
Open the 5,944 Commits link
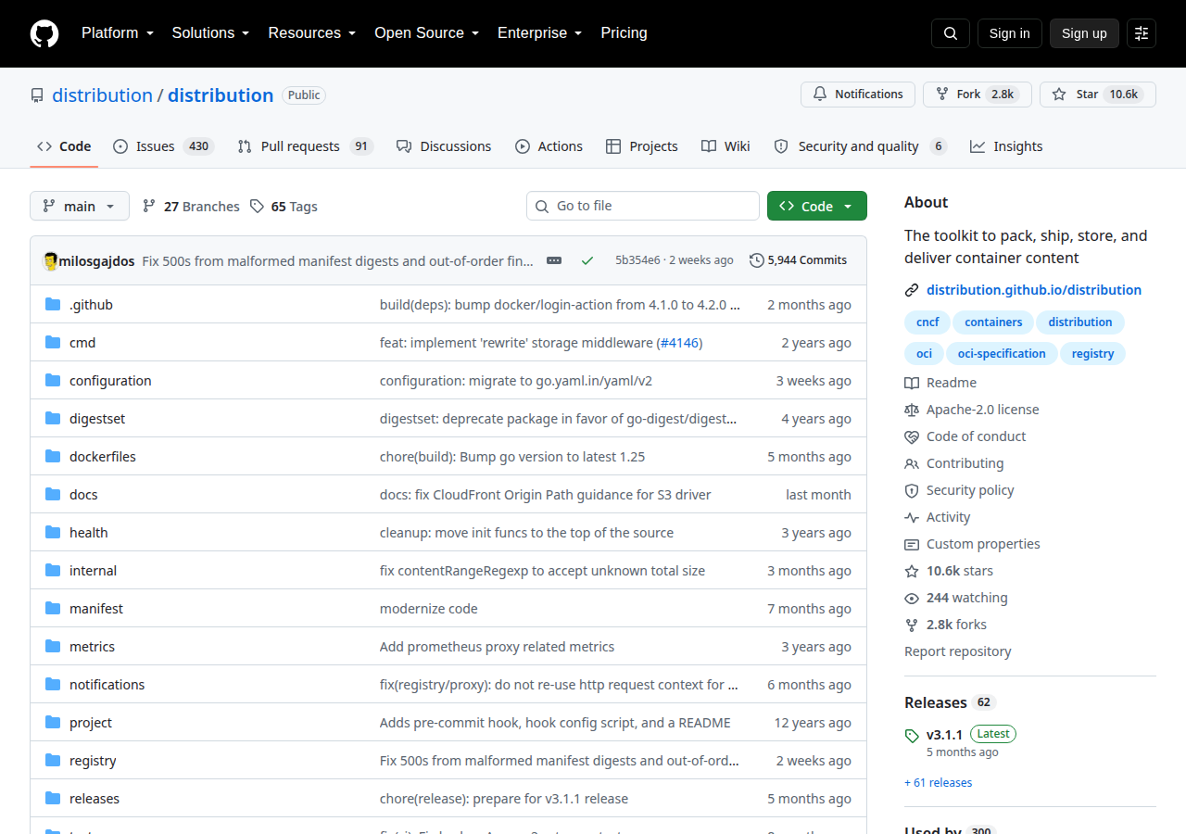coord(798,260)
